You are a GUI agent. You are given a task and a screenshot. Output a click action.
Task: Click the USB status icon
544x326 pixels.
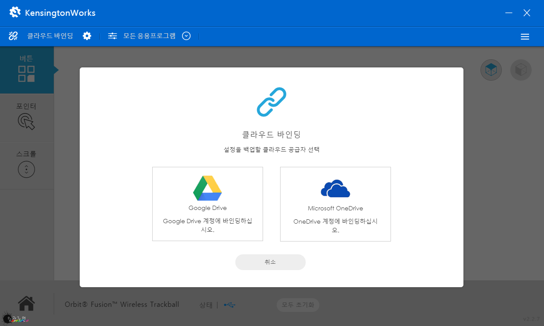(x=229, y=305)
